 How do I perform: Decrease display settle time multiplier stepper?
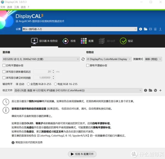pyautogui.click(x=53, y=79)
